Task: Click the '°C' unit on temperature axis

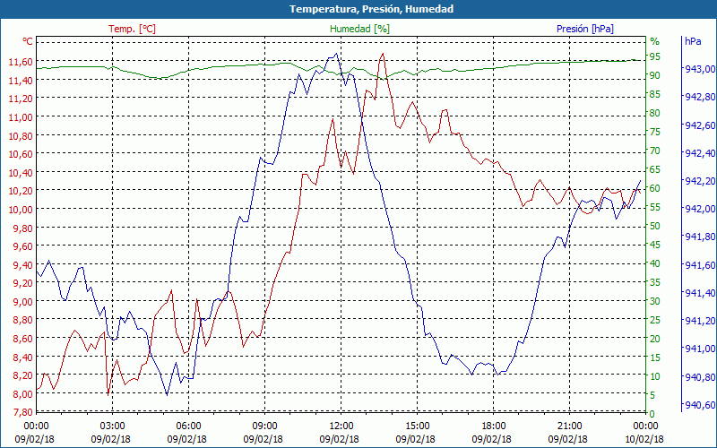Action: (28, 41)
